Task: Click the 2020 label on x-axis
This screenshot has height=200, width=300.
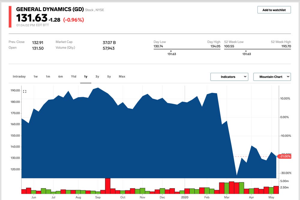Action: tap(184, 197)
